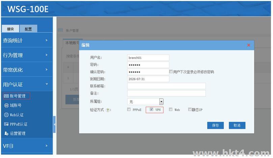Open Web认证 in the sidebar
The height and width of the screenshot is (158, 273).
coord(17,115)
